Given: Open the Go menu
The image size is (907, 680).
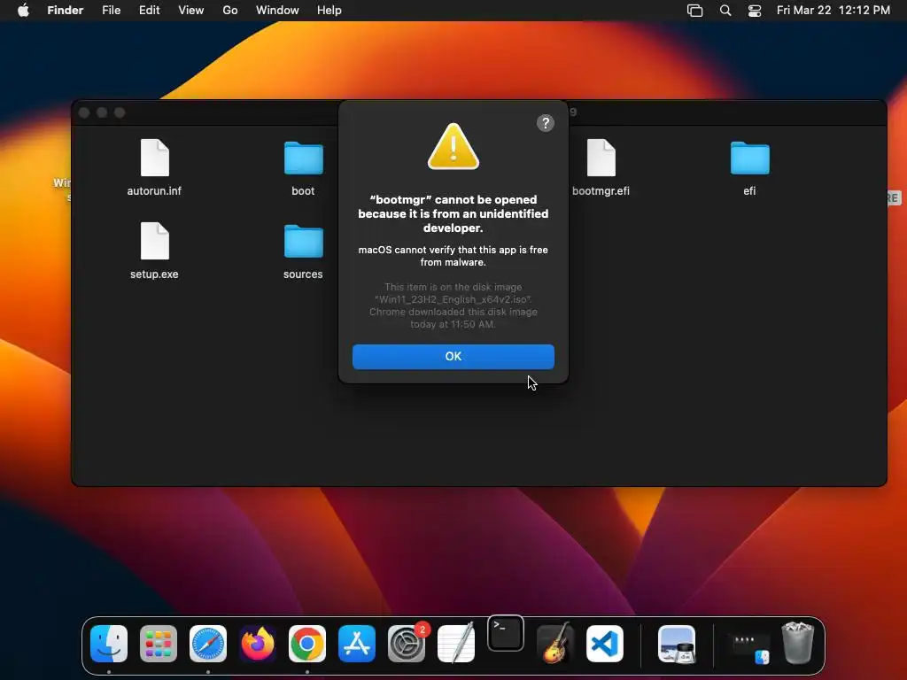Looking at the screenshot, I should 230,11.
